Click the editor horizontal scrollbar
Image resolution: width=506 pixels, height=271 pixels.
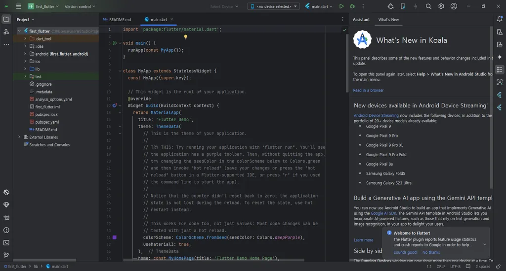coord(213,260)
